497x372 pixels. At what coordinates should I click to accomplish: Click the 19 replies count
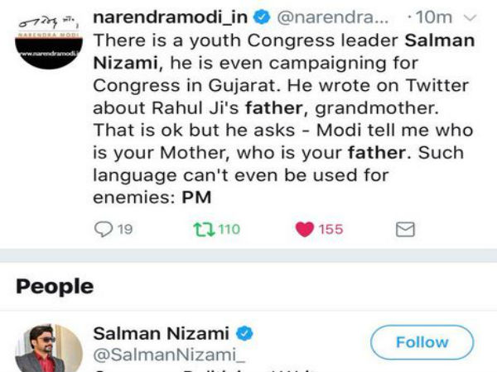[x=125, y=229]
